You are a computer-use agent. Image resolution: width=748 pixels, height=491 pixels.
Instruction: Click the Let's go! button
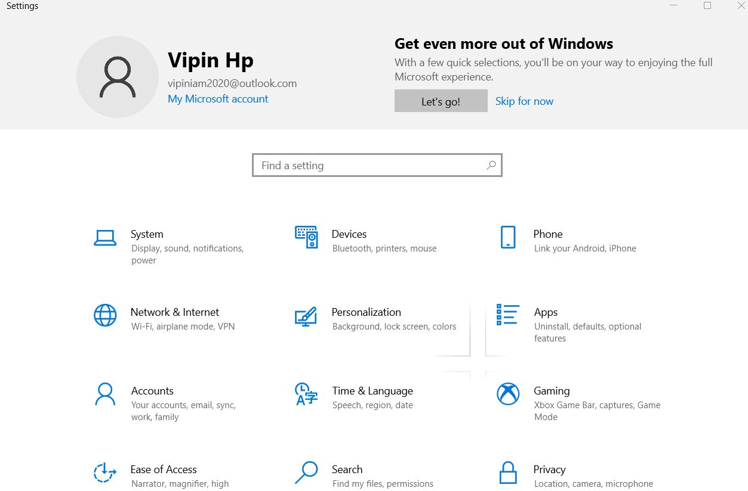pos(441,101)
